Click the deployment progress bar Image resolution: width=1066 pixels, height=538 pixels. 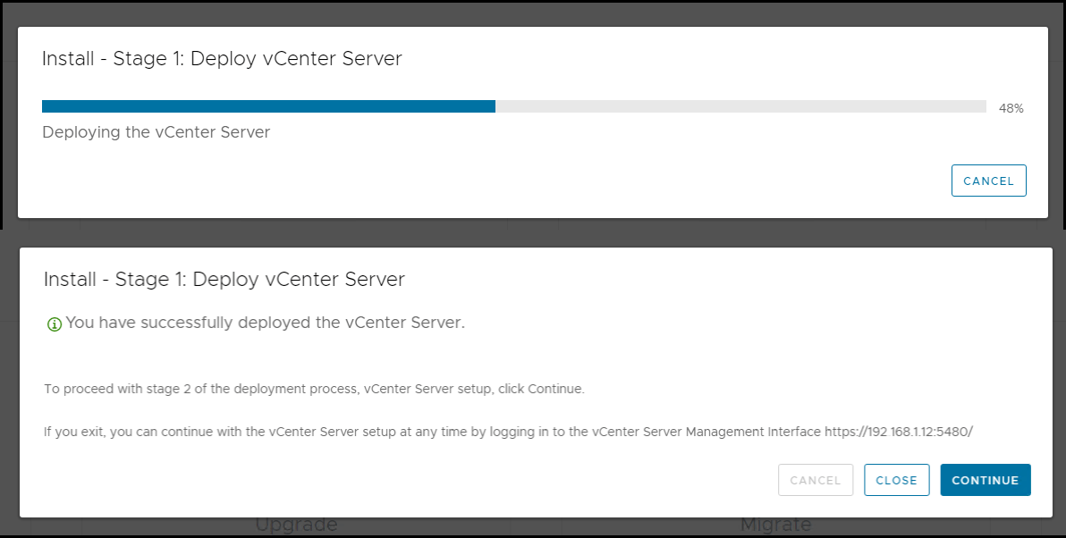(x=513, y=105)
